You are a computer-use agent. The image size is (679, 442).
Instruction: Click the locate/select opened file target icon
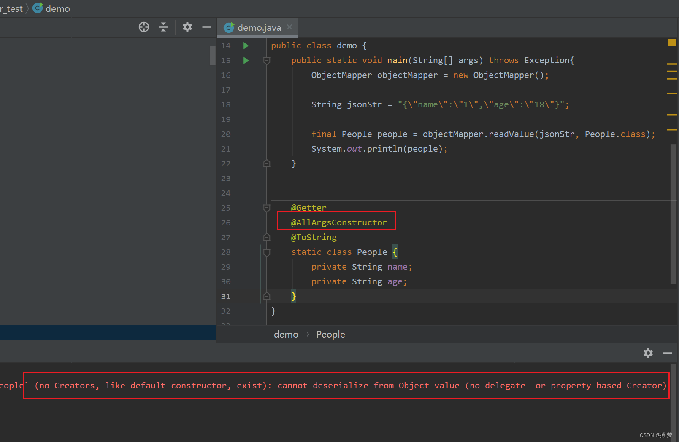point(144,27)
